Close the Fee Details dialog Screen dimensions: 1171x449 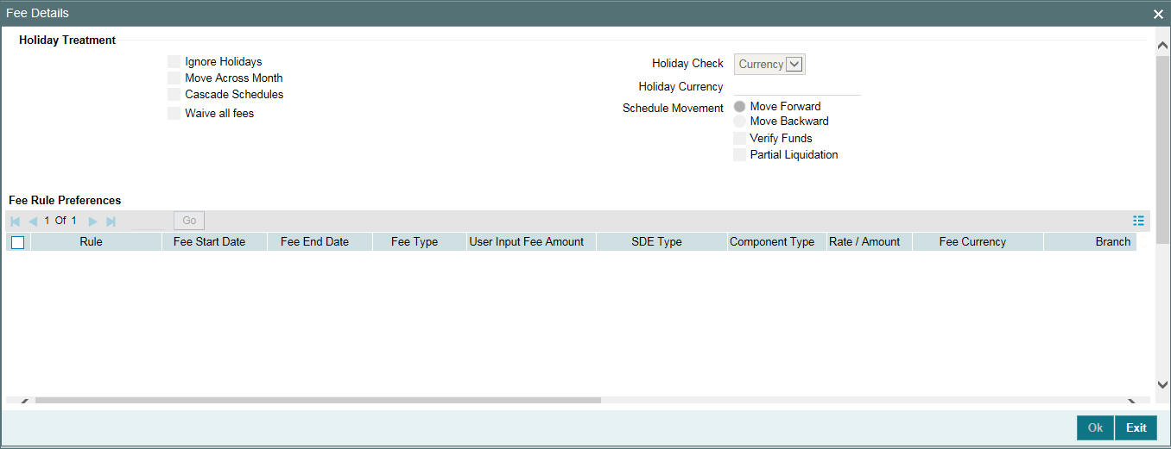[1158, 14]
